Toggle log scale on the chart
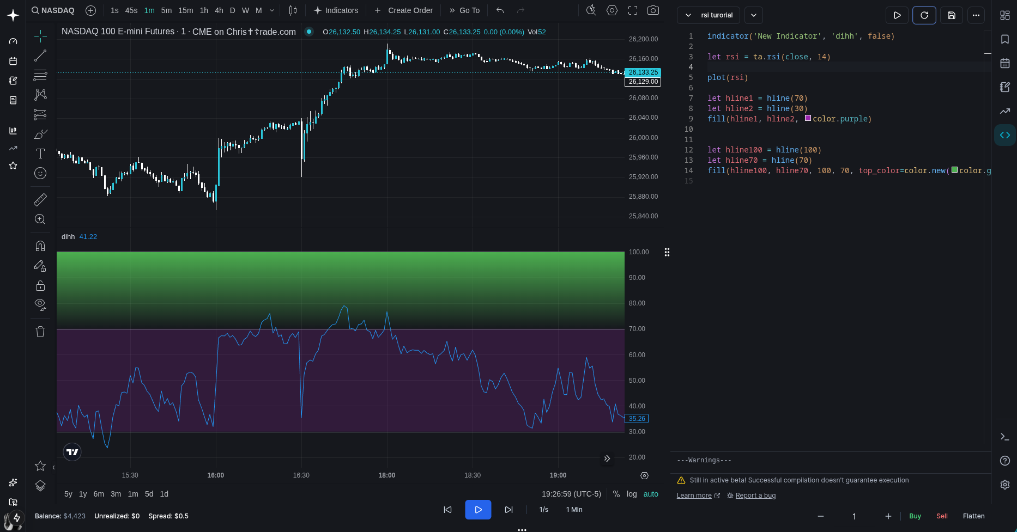Image resolution: width=1017 pixels, height=532 pixels. tap(632, 494)
